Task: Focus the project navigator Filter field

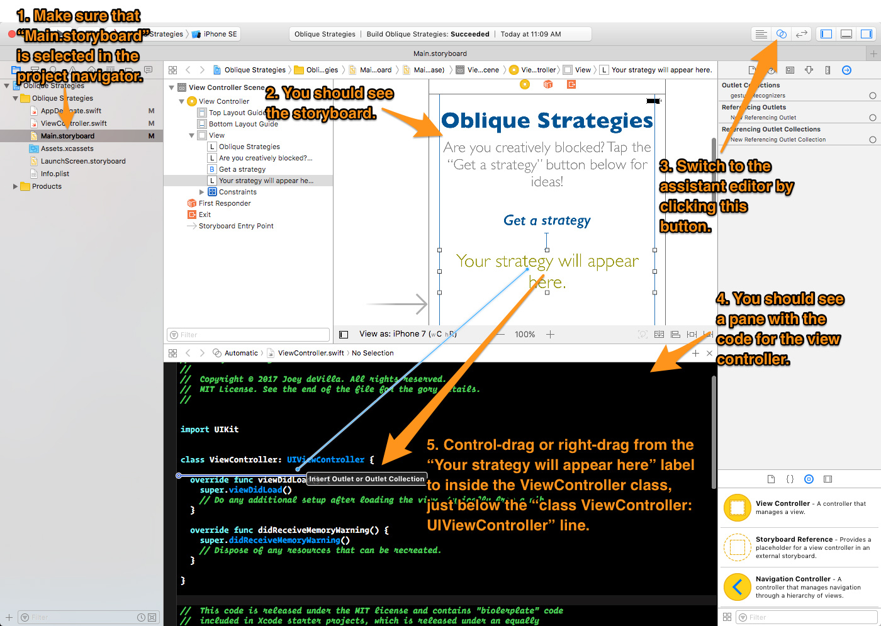Action: 88,617
